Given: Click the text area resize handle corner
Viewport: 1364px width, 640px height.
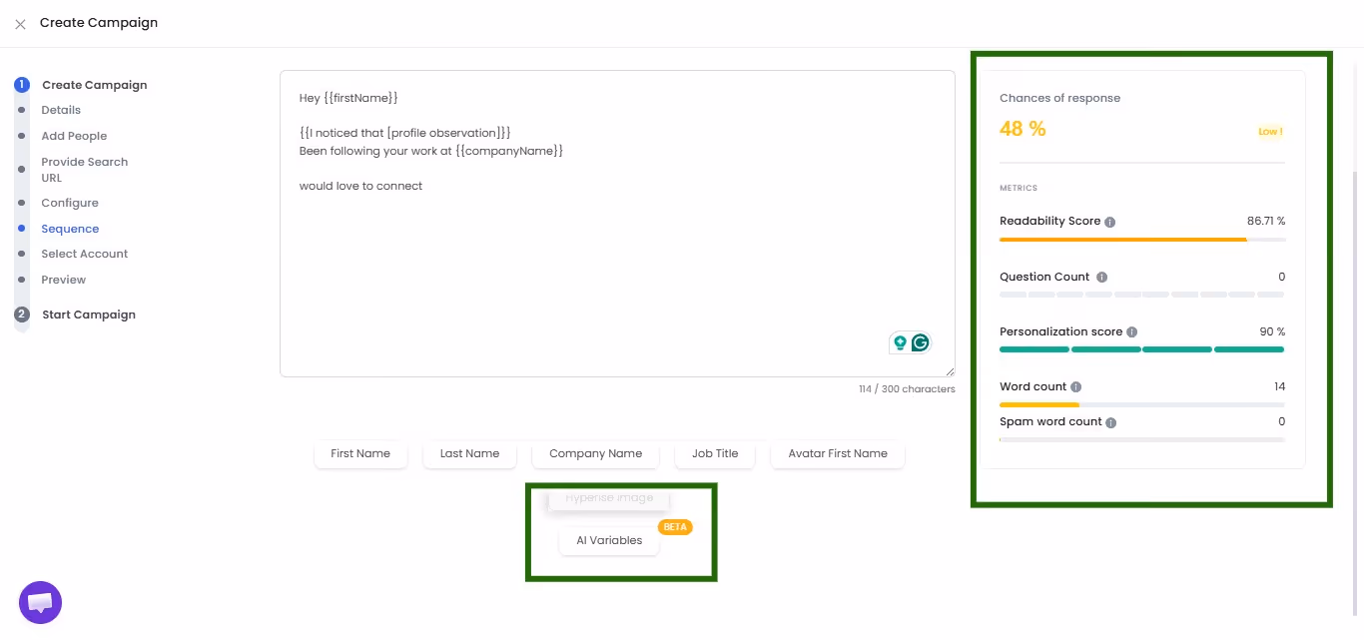Looking at the screenshot, I should click(949, 370).
